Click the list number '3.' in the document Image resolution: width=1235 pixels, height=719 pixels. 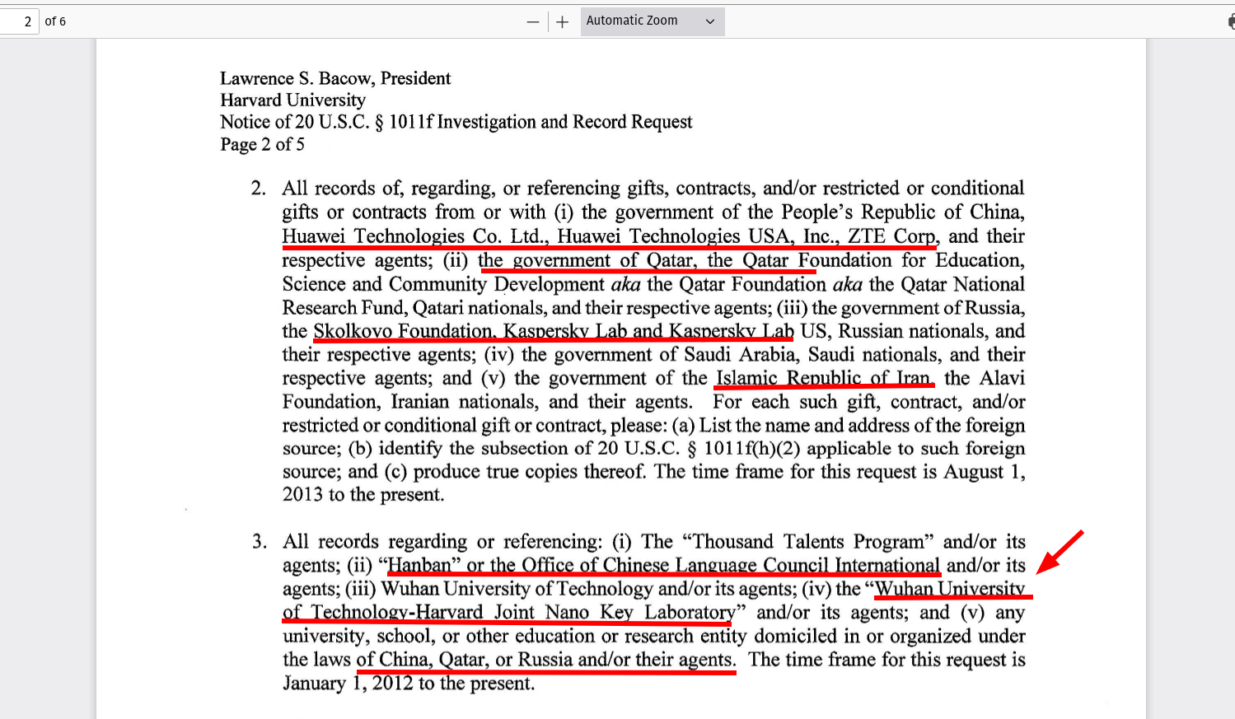click(x=260, y=542)
